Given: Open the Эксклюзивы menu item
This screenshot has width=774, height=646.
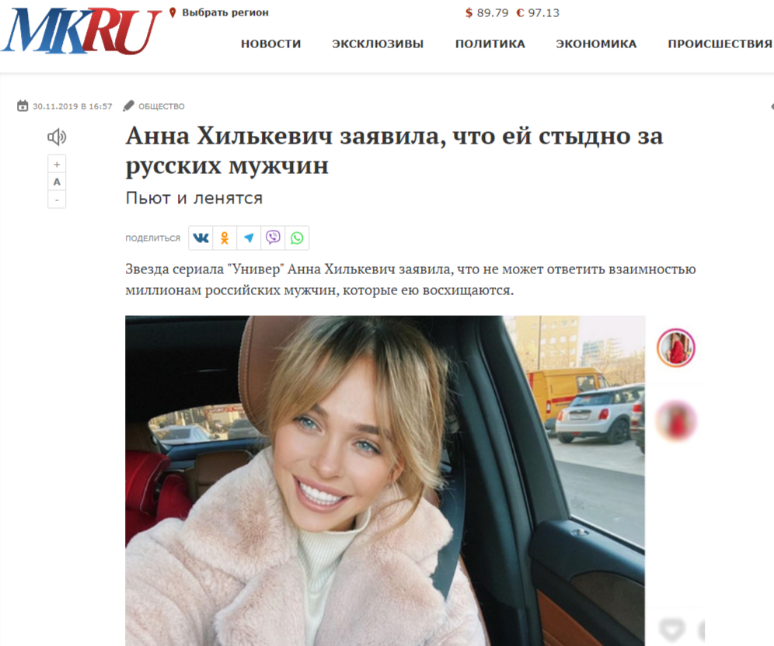Looking at the screenshot, I should (x=378, y=44).
